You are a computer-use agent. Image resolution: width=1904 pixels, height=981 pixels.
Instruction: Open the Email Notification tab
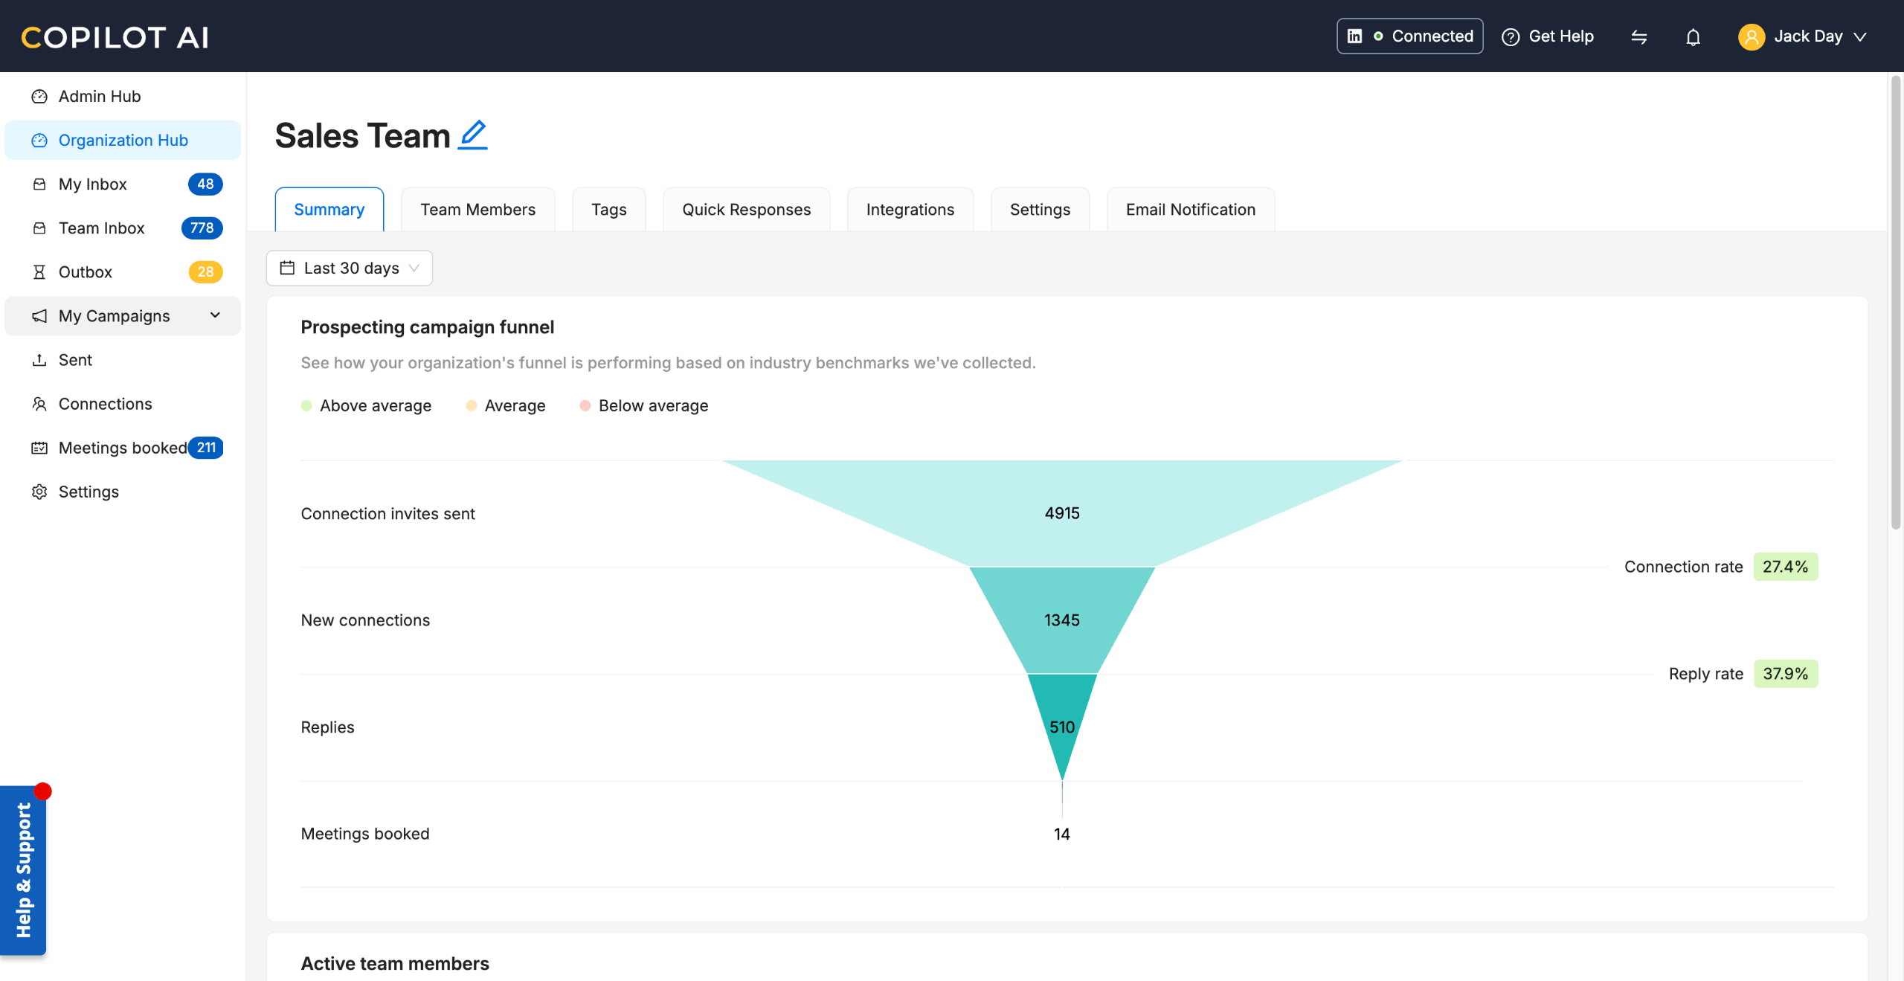pyautogui.click(x=1190, y=210)
